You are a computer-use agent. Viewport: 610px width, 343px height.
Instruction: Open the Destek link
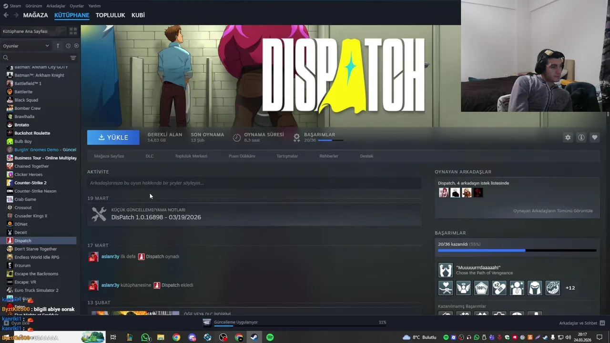click(x=366, y=156)
